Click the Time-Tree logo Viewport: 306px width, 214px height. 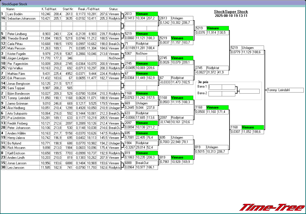tap(272, 208)
